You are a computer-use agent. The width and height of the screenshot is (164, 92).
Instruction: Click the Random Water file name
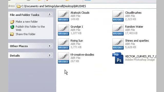134,27
